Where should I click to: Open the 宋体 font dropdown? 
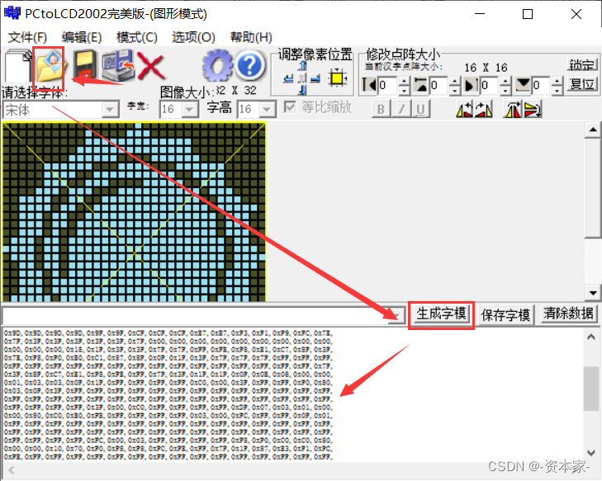coord(110,110)
